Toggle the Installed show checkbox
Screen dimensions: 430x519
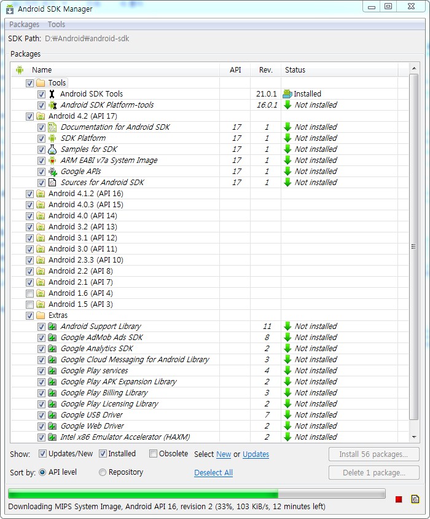(x=103, y=453)
